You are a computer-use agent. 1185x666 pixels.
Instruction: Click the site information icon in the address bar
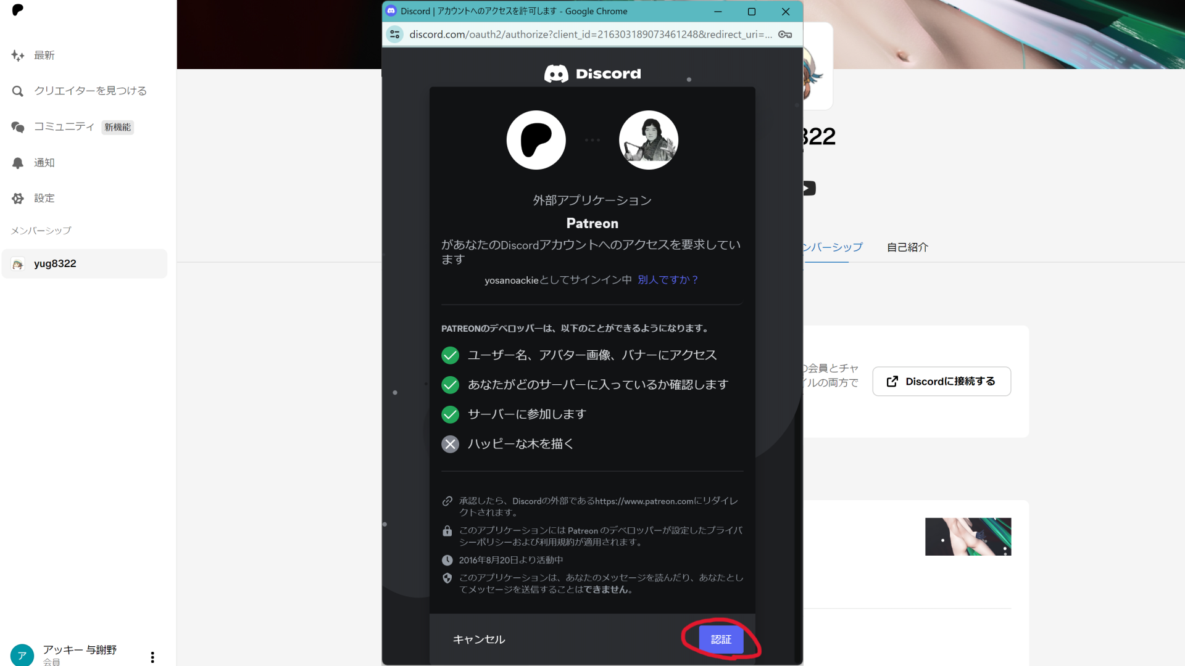[x=395, y=35]
